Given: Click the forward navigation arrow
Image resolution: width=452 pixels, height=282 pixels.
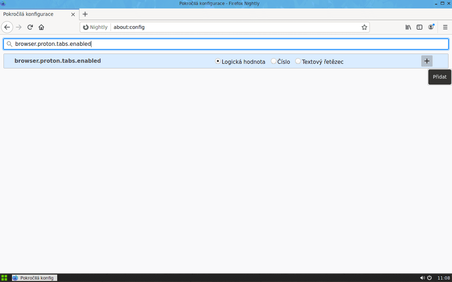Looking at the screenshot, I should pos(19,27).
